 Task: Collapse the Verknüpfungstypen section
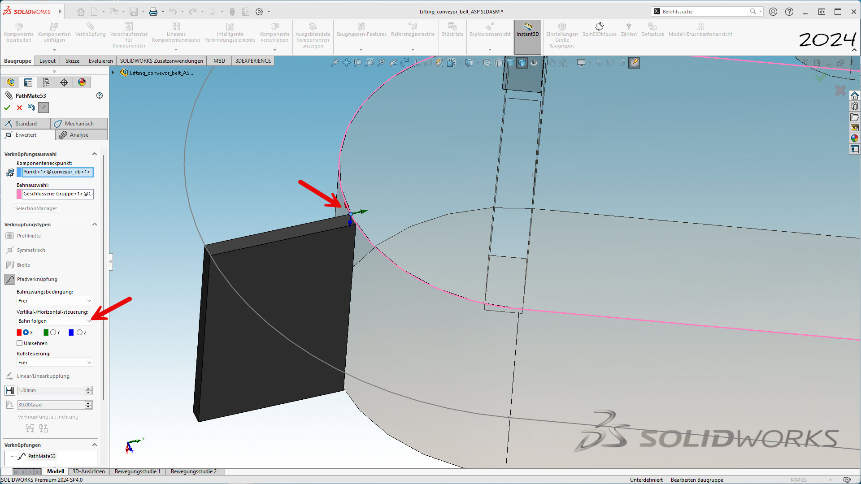tap(95, 225)
